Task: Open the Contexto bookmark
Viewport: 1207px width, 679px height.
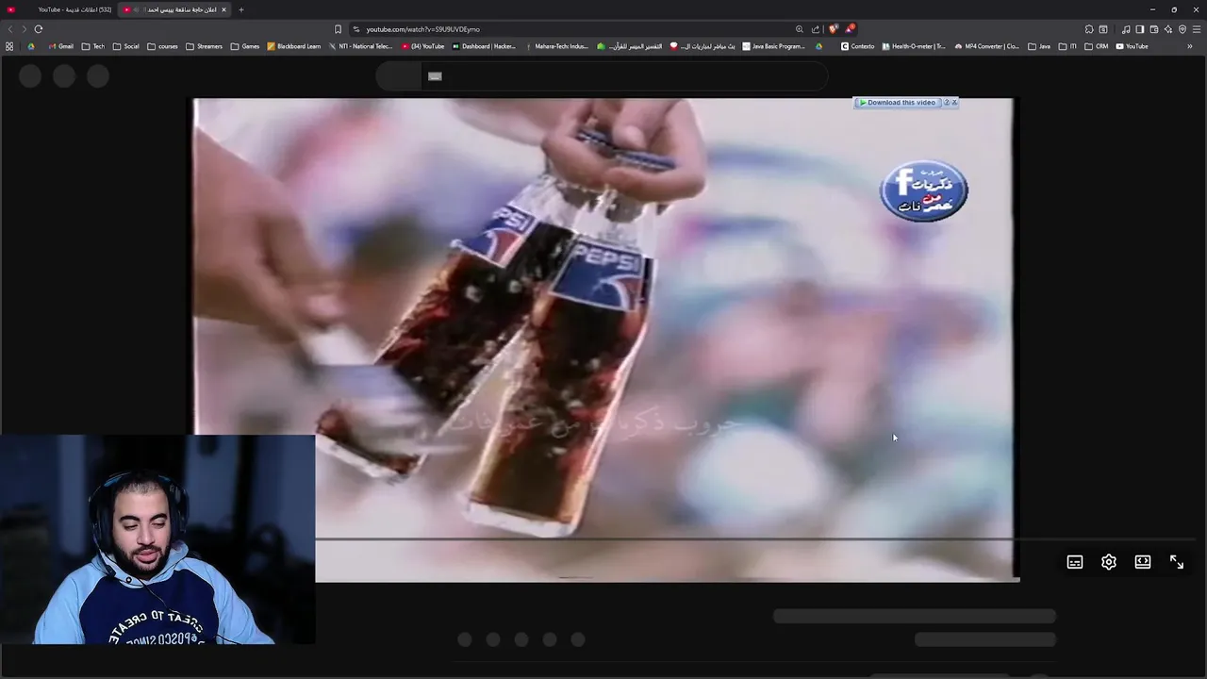Action: (x=858, y=46)
